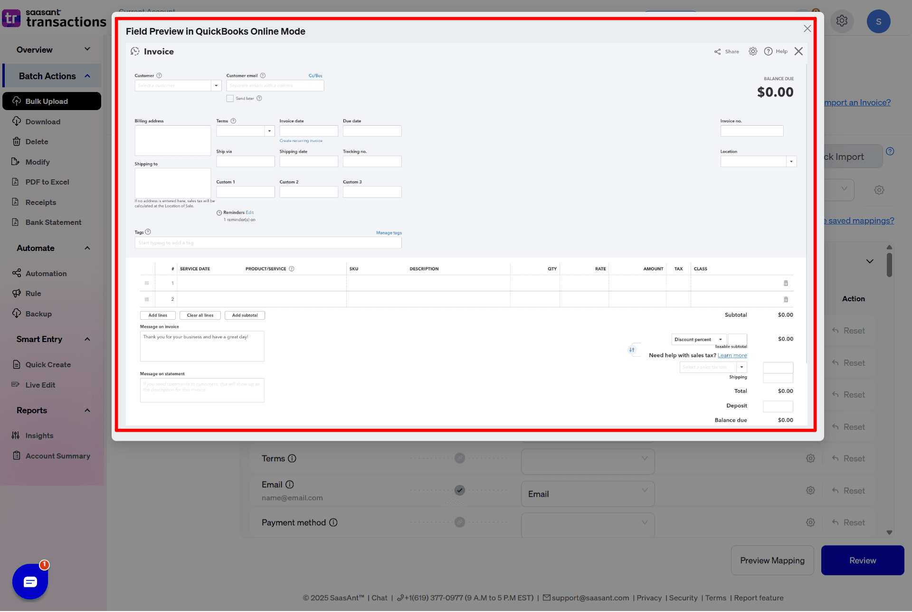Viewport: 912px width, 612px height.
Task: Open Privacy link in footer
Action: click(x=649, y=598)
